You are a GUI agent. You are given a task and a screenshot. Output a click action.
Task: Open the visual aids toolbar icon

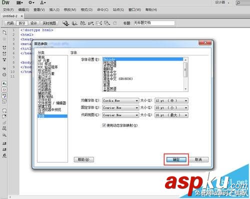tap(107, 23)
